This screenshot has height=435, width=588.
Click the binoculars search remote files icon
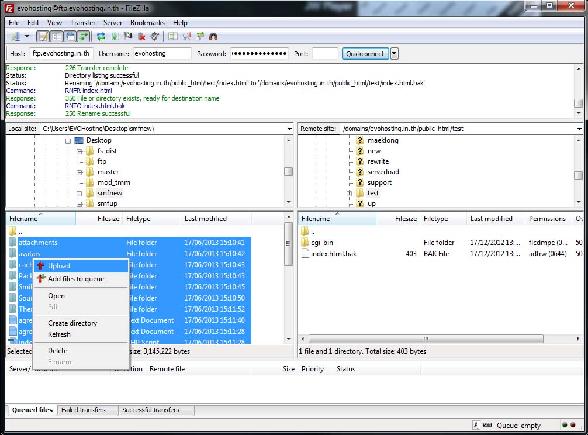213,36
